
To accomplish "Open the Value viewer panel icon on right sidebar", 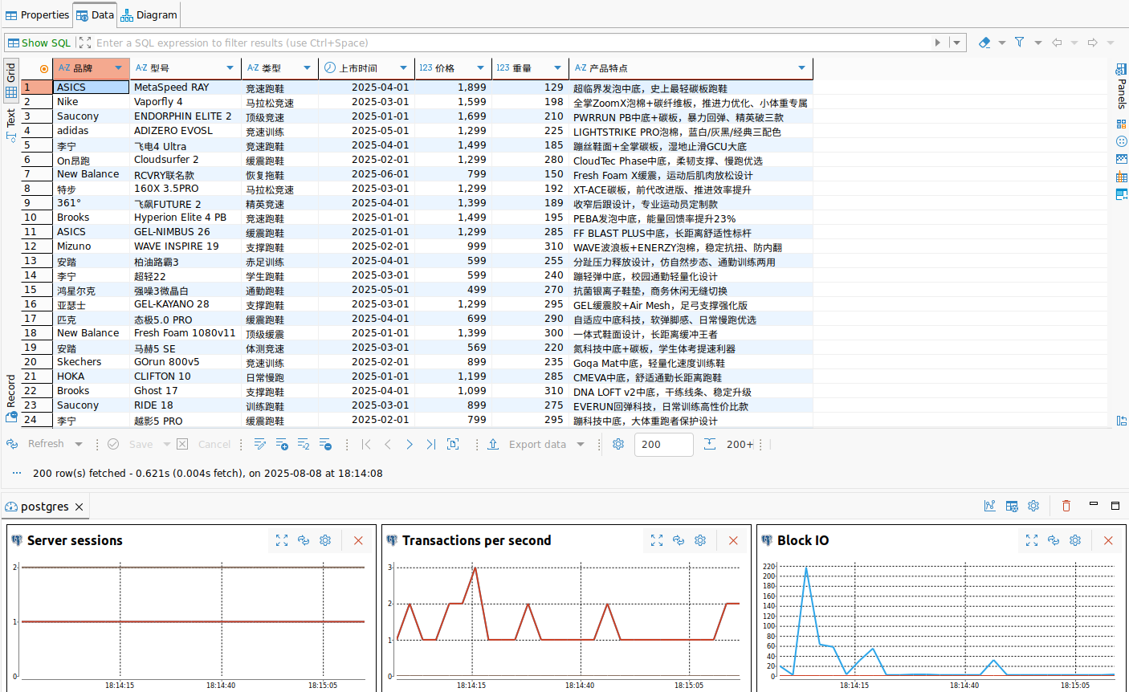I will coord(1122,194).
